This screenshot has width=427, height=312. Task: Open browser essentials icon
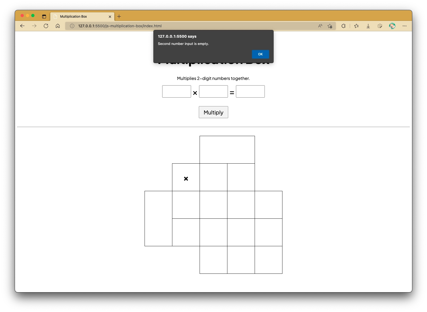click(x=380, y=26)
